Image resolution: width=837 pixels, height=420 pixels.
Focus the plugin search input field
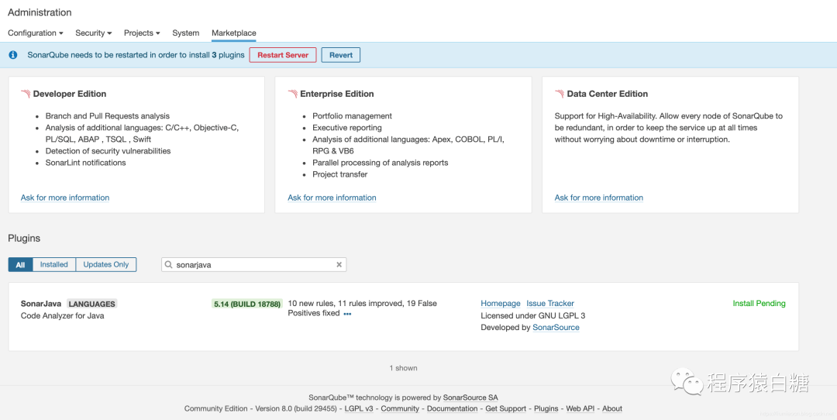[x=254, y=265]
